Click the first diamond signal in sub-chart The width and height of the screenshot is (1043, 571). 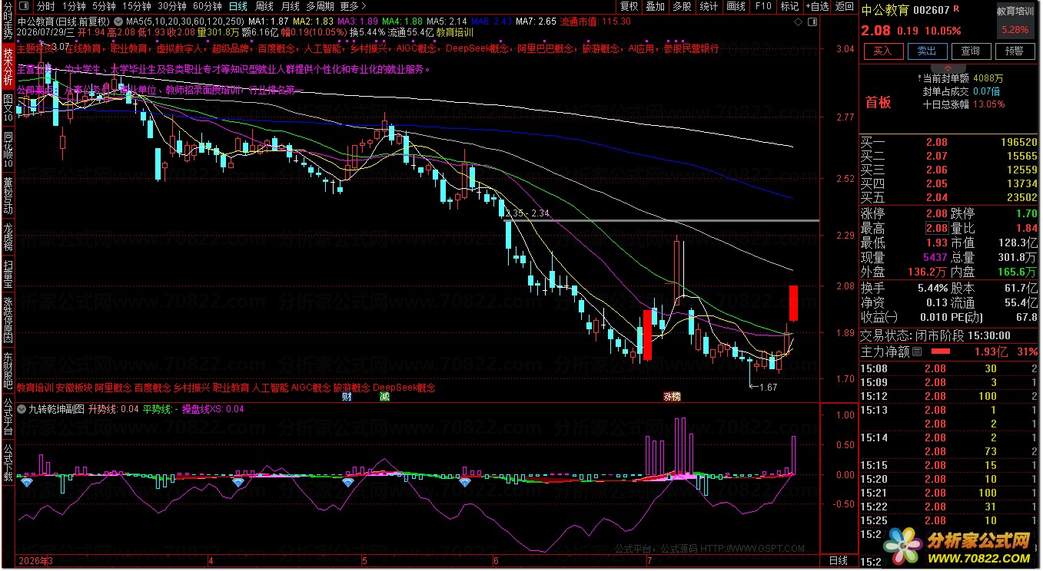pyautogui.click(x=27, y=483)
